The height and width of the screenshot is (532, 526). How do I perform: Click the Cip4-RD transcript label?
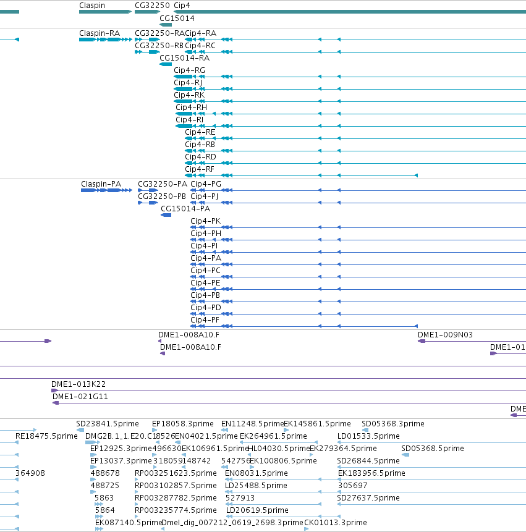pos(200,157)
